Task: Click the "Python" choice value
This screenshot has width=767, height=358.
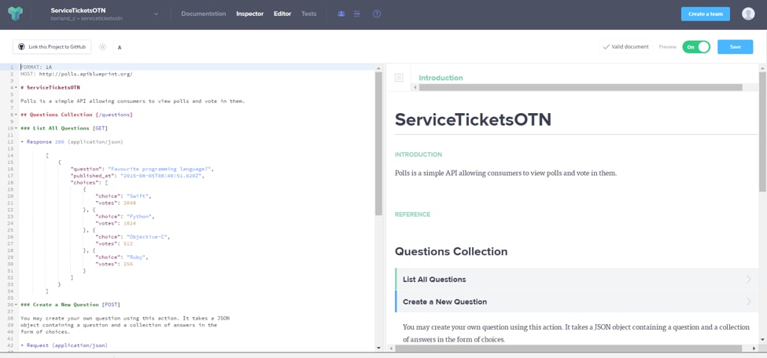Action: point(140,217)
